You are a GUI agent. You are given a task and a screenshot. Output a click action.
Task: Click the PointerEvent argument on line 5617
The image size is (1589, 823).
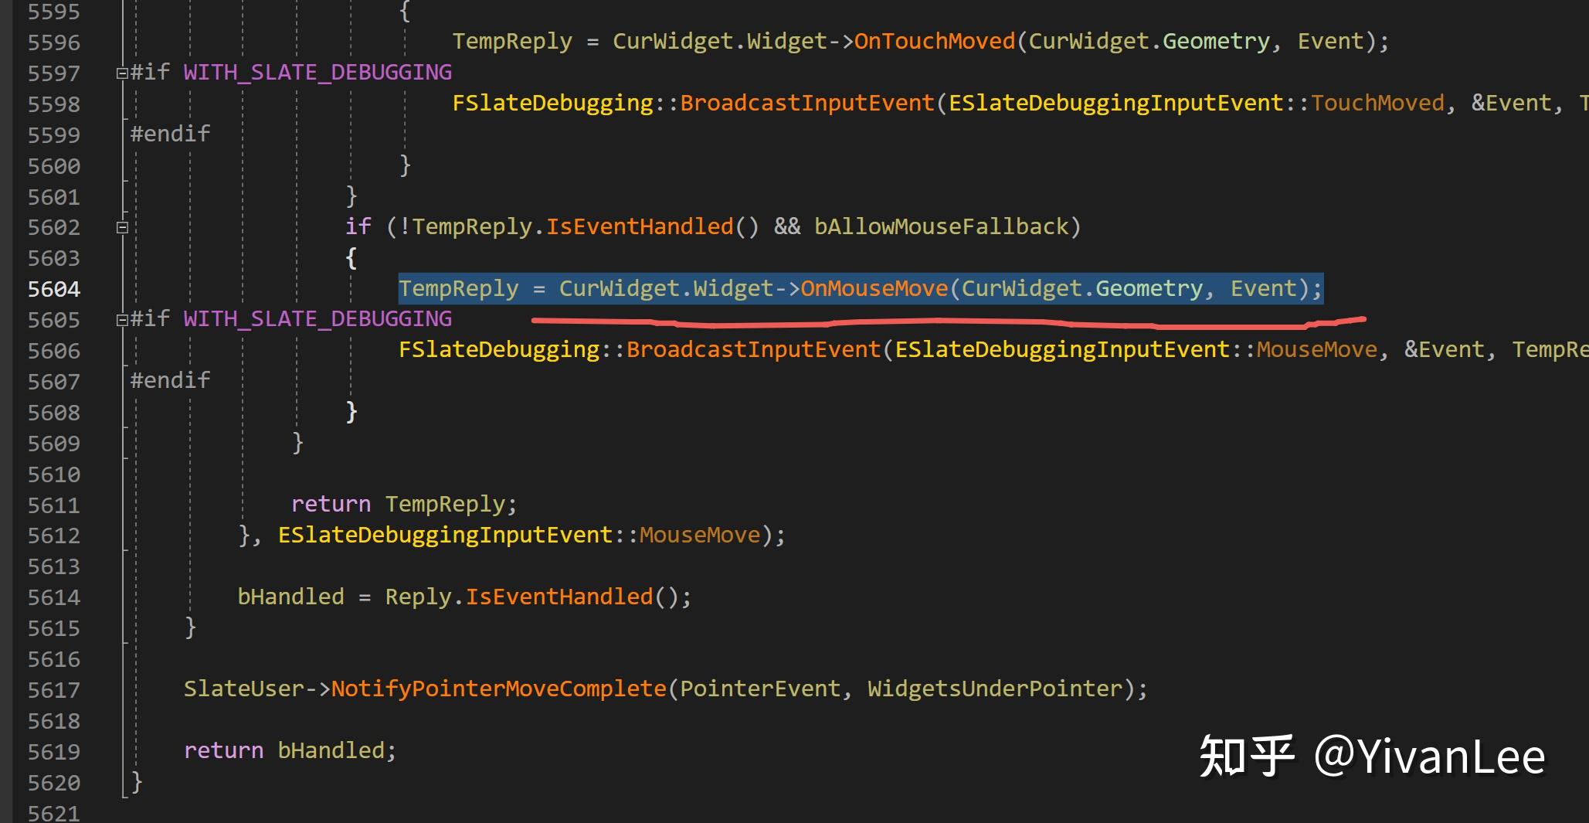pyautogui.click(x=760, y=689)
